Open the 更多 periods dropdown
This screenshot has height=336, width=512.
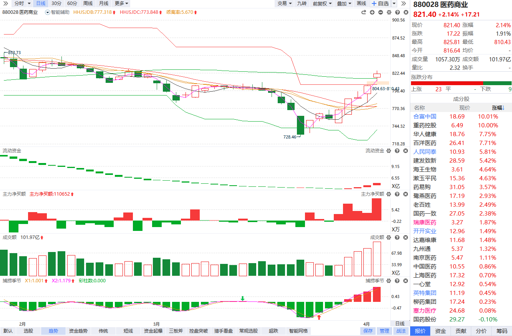[121, 3]
